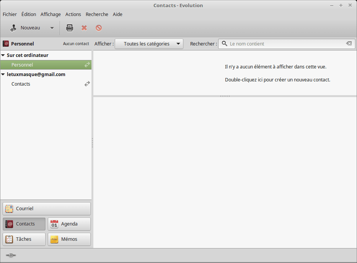Open the Nouveau dropdown arrow

(x=52, y=28)
